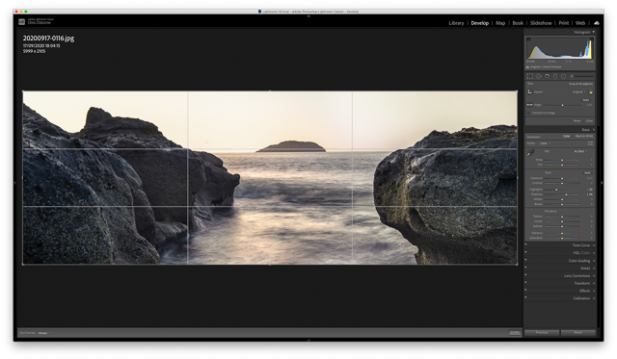Image resolution: width=617 pixels, height=359 pixels.
Task: Switch to the Print module
Action: [x=563, y=23]
